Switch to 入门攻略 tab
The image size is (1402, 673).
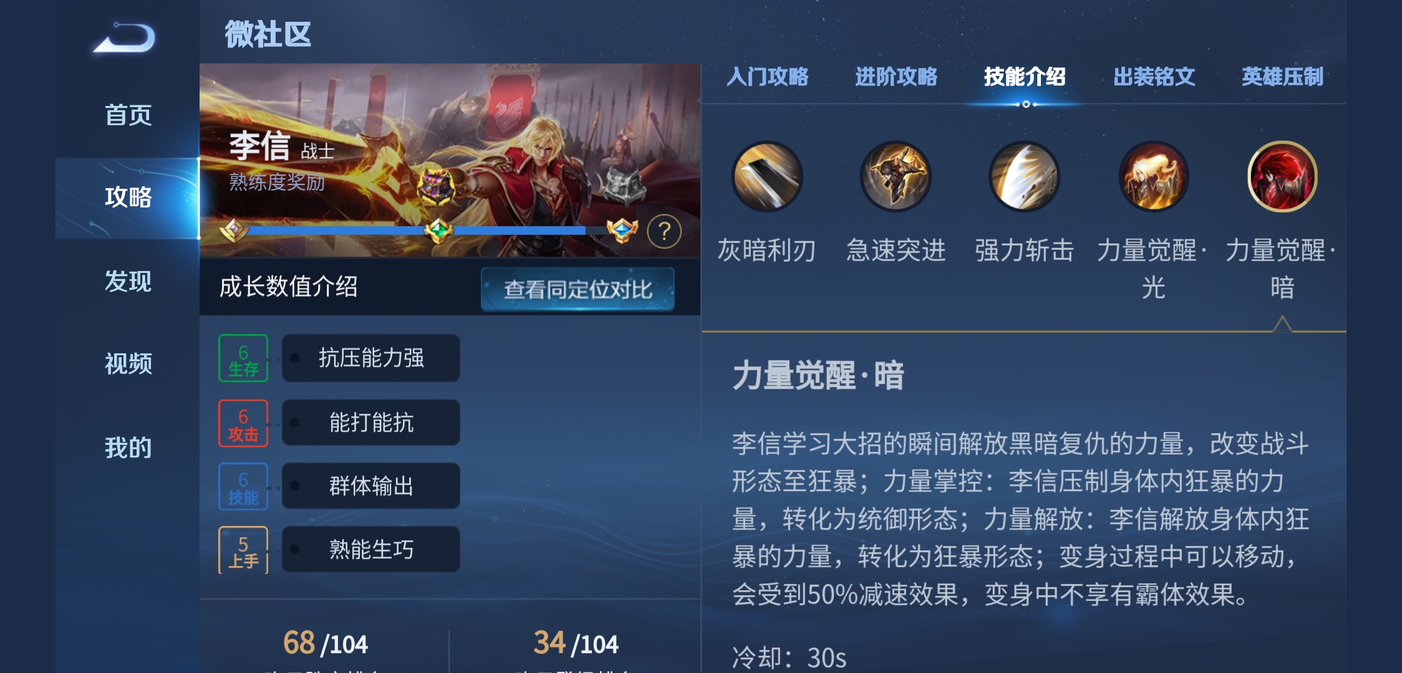pos(767,77)
